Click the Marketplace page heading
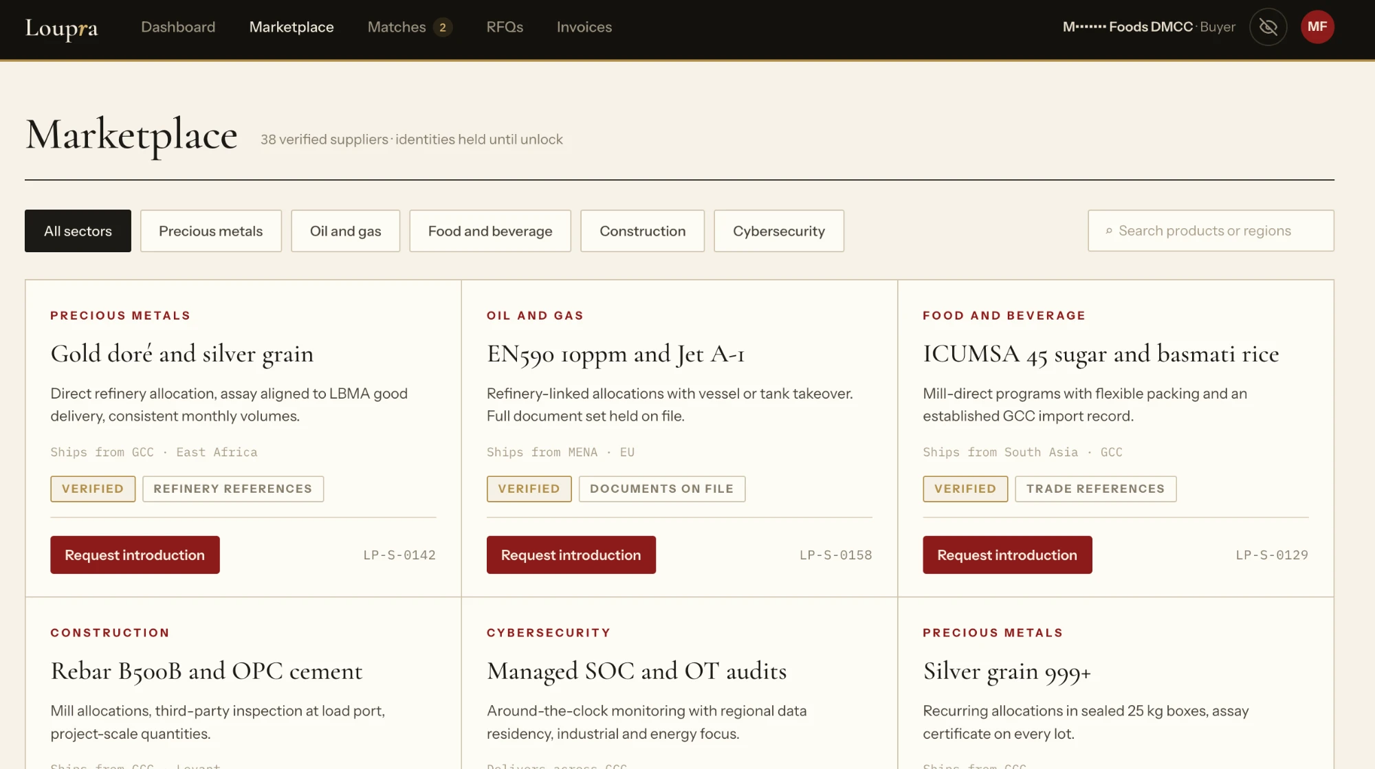This screenshot has height=769, width=1375. point(131,135)
